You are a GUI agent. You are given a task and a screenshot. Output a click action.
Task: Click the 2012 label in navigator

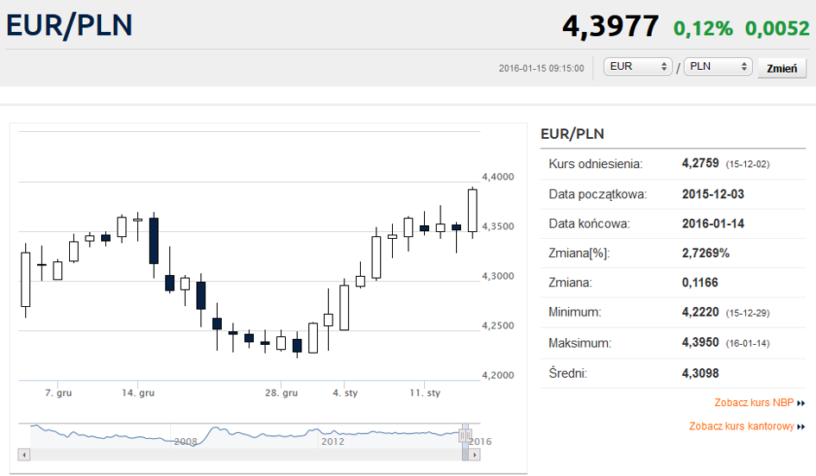tap(332, 442)
